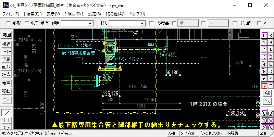Viewport: 274px width, 137px height.
Task: Click layer button B
Action: point(271,57)
